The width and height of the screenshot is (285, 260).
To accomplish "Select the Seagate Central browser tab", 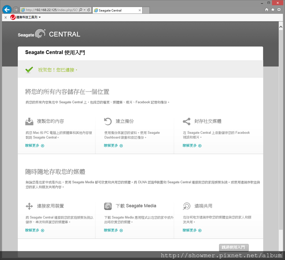I will [x=117, y=10].
